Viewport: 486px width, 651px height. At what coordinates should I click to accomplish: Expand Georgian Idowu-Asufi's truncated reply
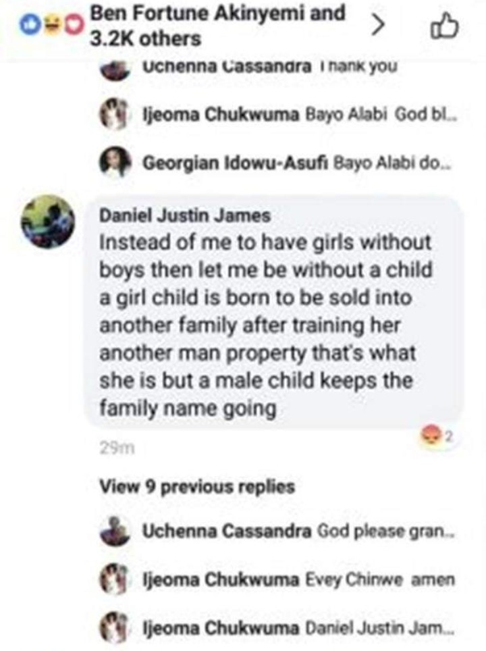(298, 163)
